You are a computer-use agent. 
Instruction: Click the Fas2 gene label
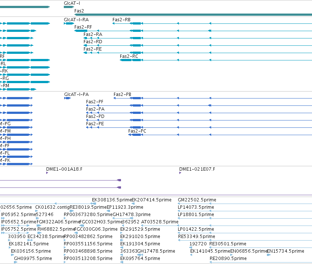(x=79, y=11)
